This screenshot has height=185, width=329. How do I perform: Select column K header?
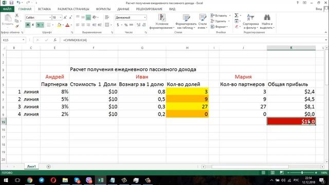(291, 48)
